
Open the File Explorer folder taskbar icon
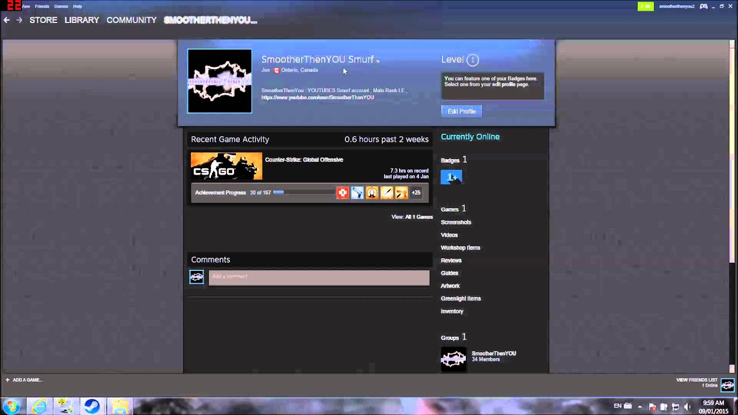coord(120,406)
